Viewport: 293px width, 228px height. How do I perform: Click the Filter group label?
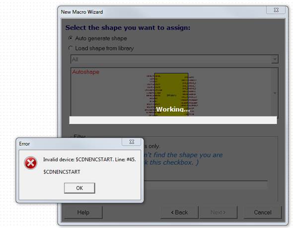(79, 136)
